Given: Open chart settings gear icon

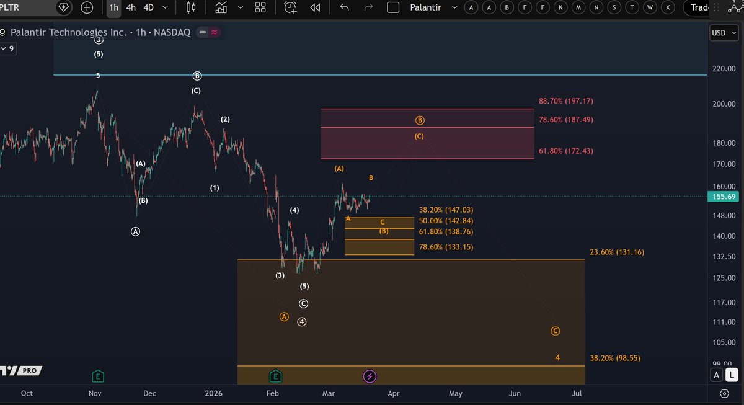Looking at the screenshot, I should (724, 393).
